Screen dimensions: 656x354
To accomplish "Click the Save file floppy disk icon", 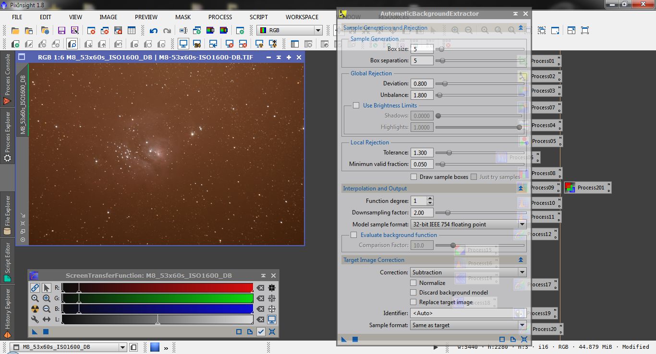I will coord(61,31).
